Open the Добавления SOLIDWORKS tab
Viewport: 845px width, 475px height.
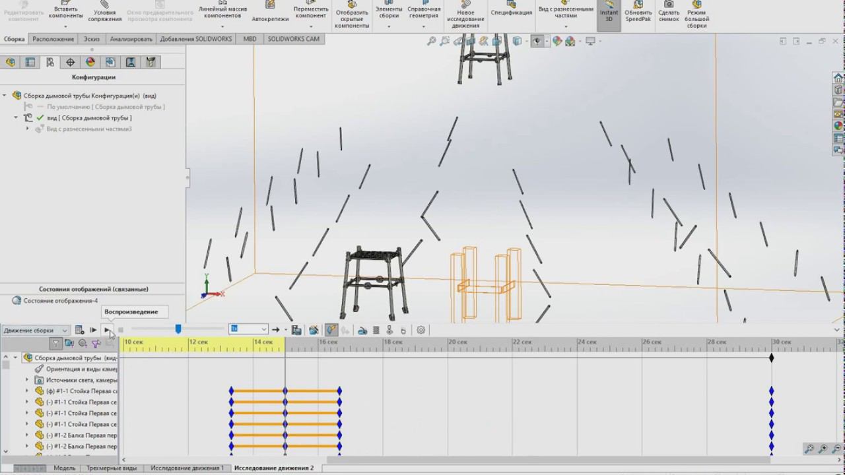tap(196, 39)
